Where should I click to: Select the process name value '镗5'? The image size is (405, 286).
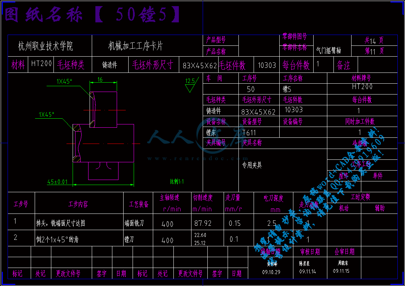tap(287, 89)
